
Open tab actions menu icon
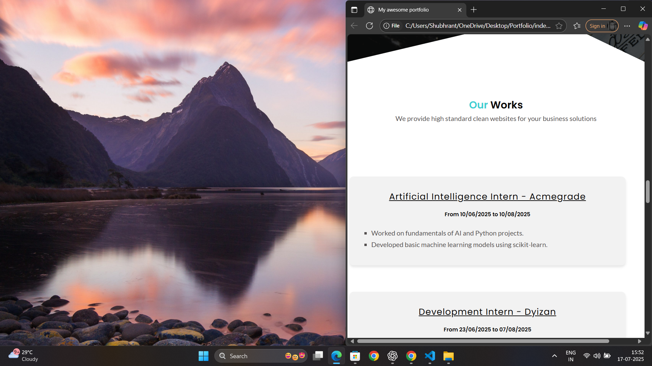(x=354, y=10)
